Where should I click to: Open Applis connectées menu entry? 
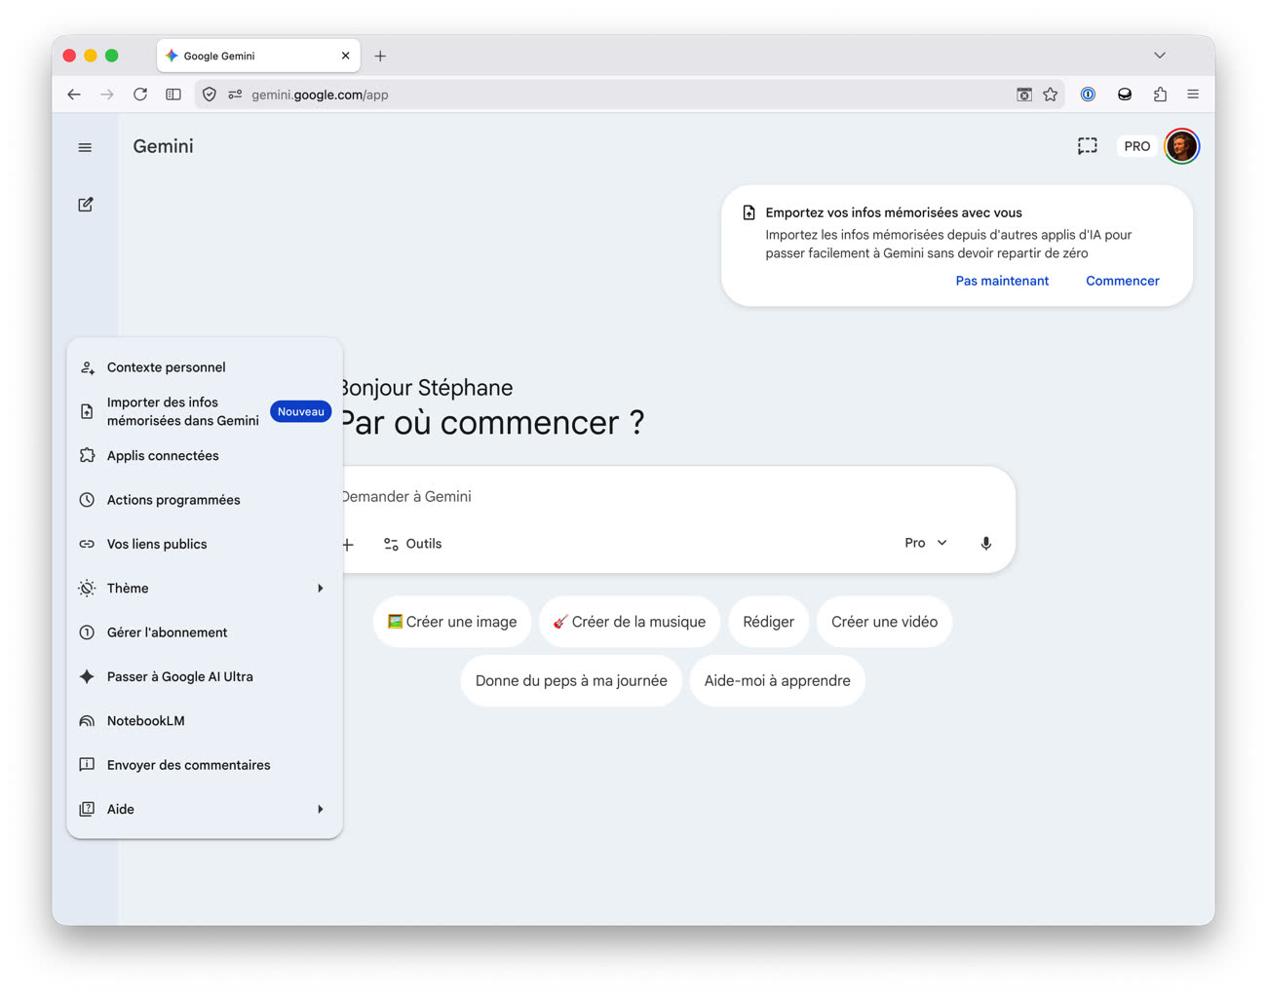click(163, 456)
